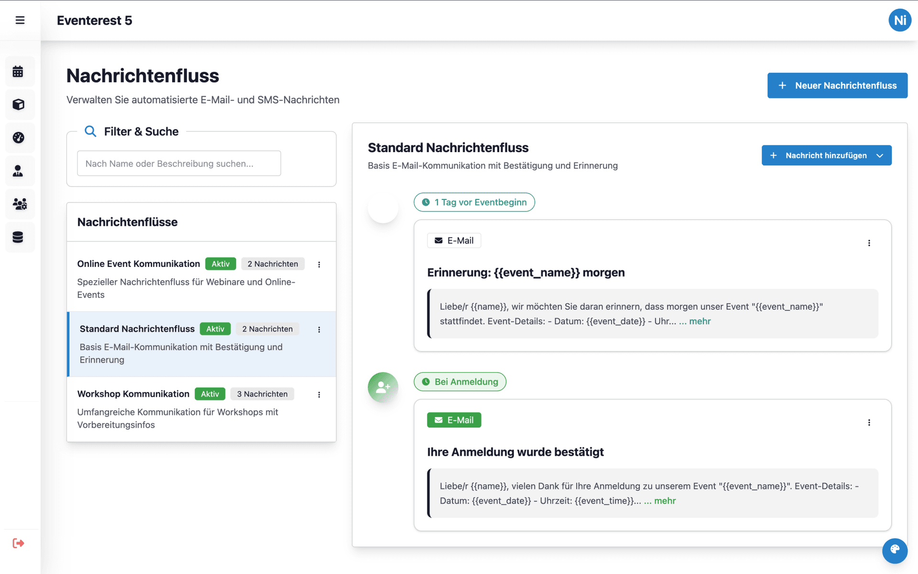Screen dimensions: 918x574
Task: Click the single user sidebar icon
Action: [x=18, y=171]
